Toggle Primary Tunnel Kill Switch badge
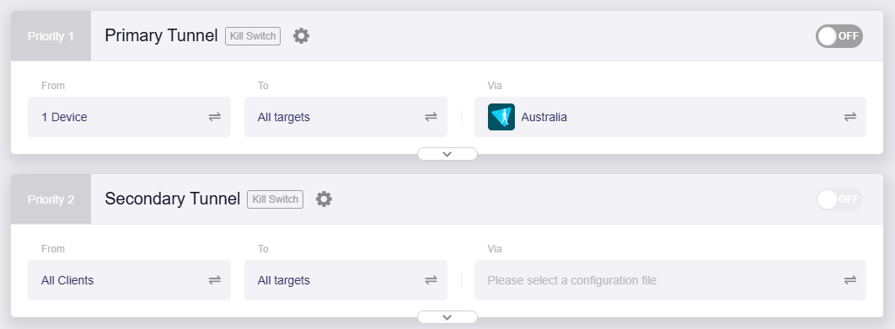This screenshot has height=329, width=895. point(253,36)
